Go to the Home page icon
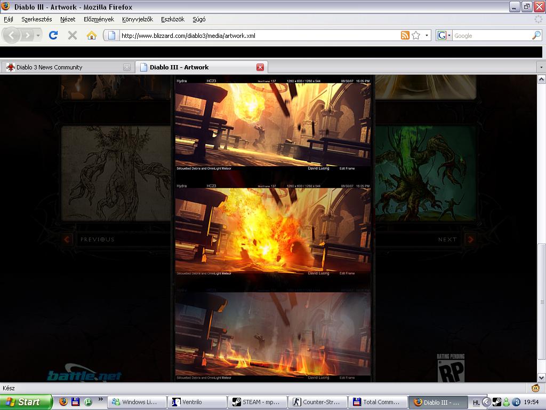 [92, 35]
